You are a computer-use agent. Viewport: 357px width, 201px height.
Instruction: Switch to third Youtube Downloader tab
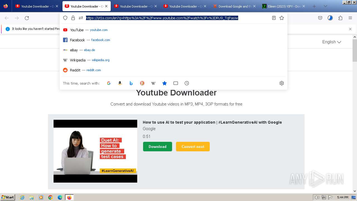click(x=136, y=6)
